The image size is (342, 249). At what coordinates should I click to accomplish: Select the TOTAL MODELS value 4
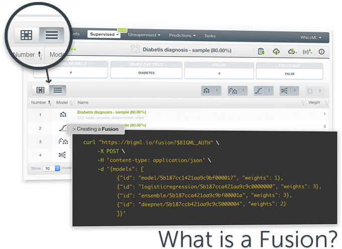tap(71, 72)
